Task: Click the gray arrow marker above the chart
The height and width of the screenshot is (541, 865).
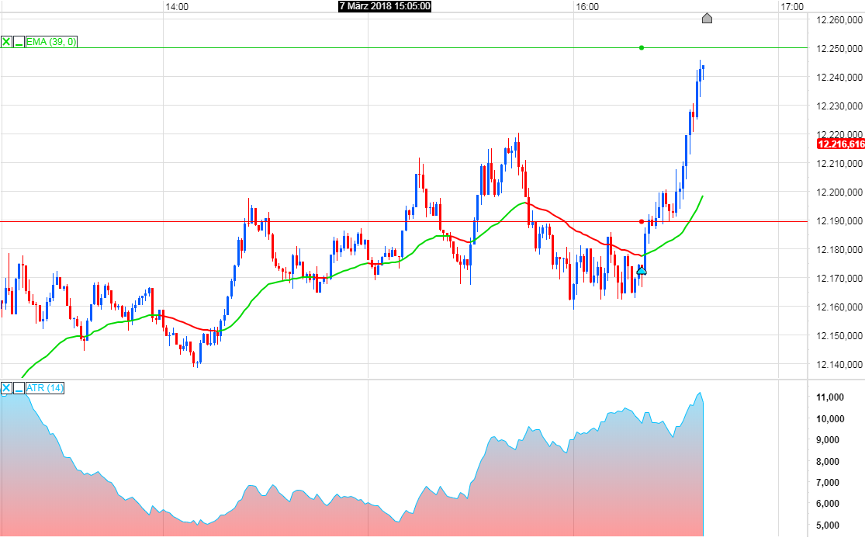Action: pyautogui.click(x=707, y=19)
